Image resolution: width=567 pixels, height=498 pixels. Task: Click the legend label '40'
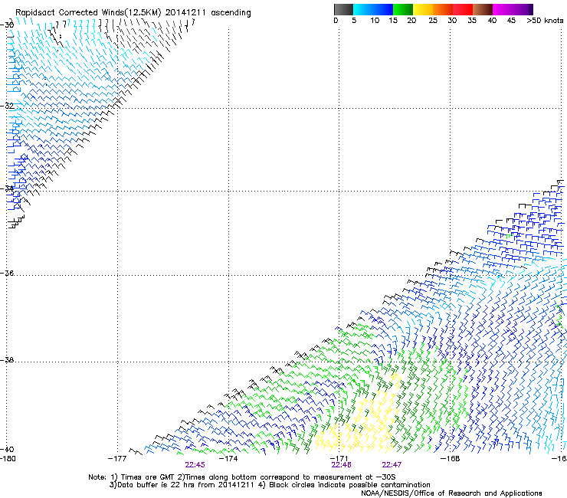click(492, 21)
